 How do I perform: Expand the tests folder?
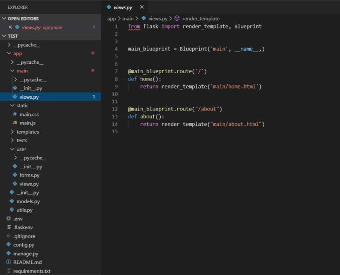21,140
